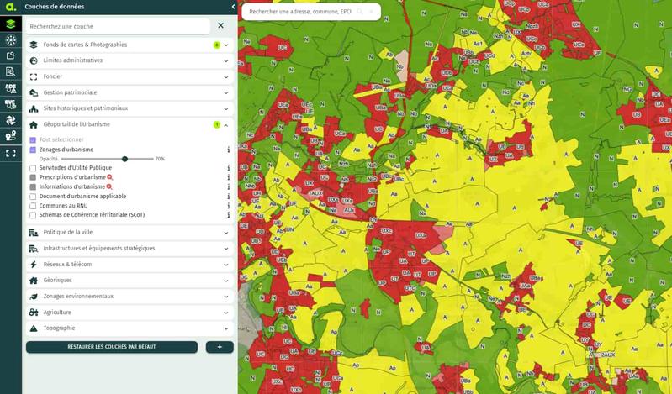Open the ADS sidebar module
Image resolution: width=672 pixels, height=394 pixels.
point(11,88)
